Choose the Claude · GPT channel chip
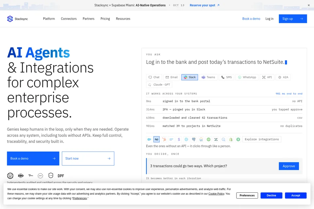 click(159, 85)
